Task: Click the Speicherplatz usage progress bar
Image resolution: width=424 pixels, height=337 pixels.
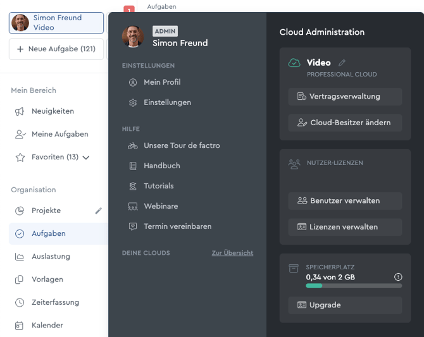Action: click(x=354, y=286)
